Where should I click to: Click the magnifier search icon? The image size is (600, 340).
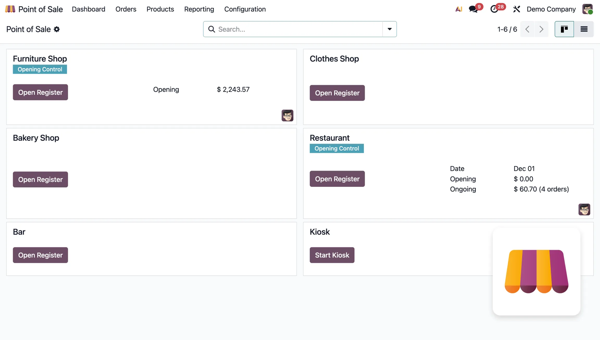[212, 29]
